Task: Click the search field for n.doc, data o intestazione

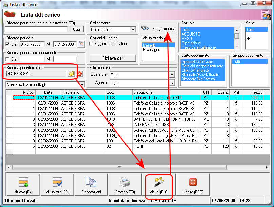Action: coord(36,29)
